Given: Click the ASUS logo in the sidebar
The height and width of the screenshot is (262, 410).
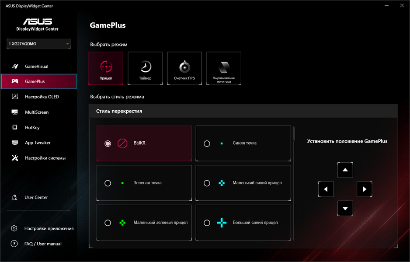Looking at the screenshot, I should tap(38, 21).
